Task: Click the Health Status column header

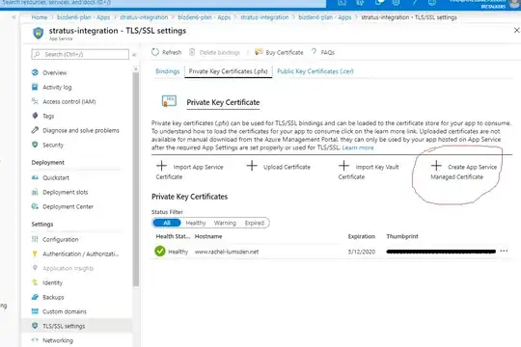Action: [x=173, y=236]
